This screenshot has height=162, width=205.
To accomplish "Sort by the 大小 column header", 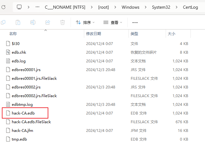I will click(171, 34).
